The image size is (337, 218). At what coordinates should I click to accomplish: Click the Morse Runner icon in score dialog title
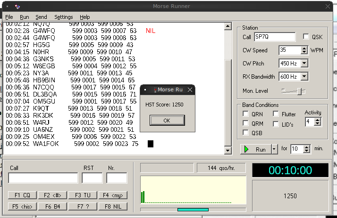[x=155, y=90]
